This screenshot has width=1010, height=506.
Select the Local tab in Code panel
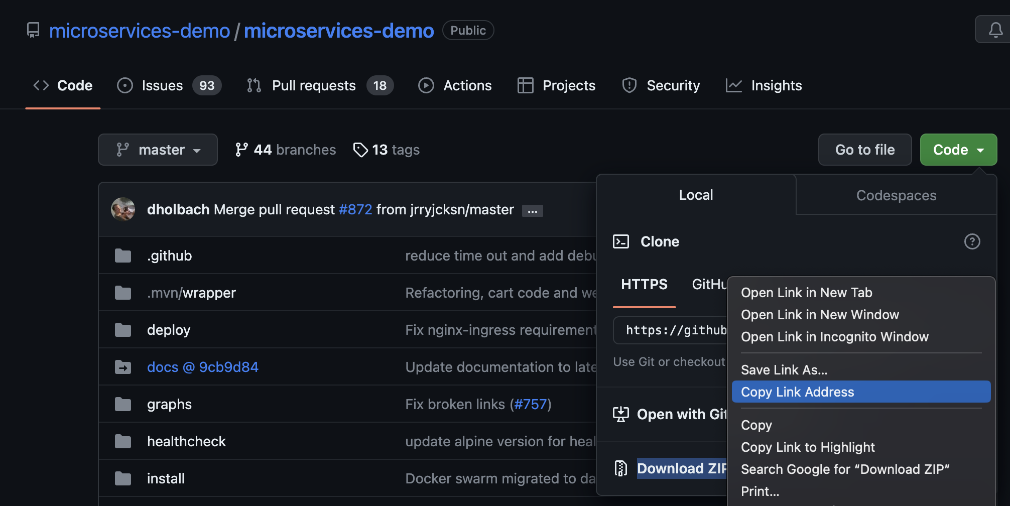(x=696, y=195)
